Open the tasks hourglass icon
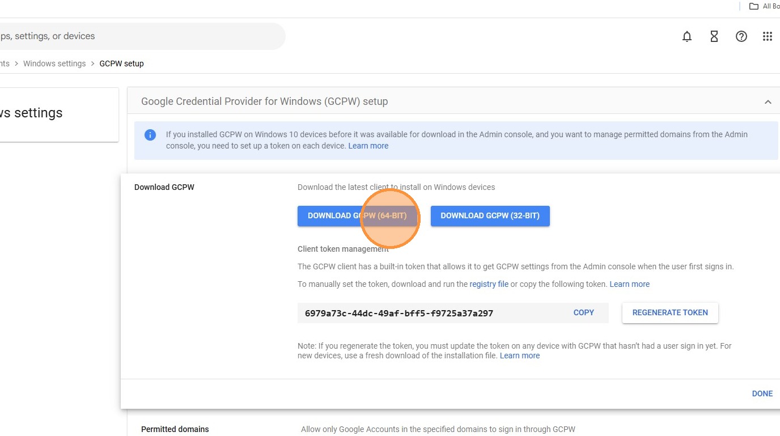 [714, 36]
